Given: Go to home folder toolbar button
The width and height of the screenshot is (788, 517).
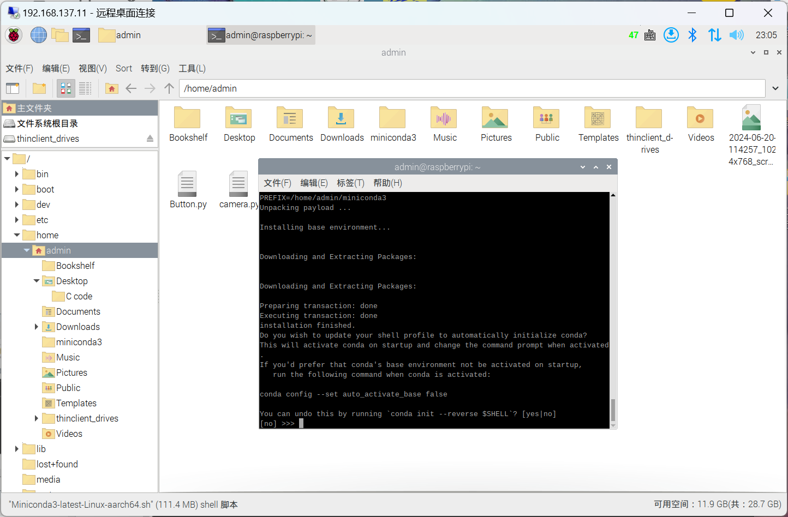Looking at the screenshot, I should (x=112, y=88).
